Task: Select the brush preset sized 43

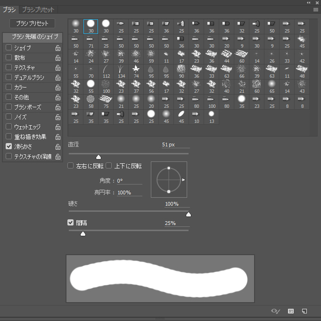Action: click(x=302, y=87)
